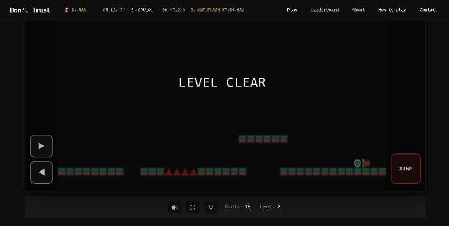Enter fullscreen mode with the expand icon
449x226 pixels.
(x=193, y=207)
